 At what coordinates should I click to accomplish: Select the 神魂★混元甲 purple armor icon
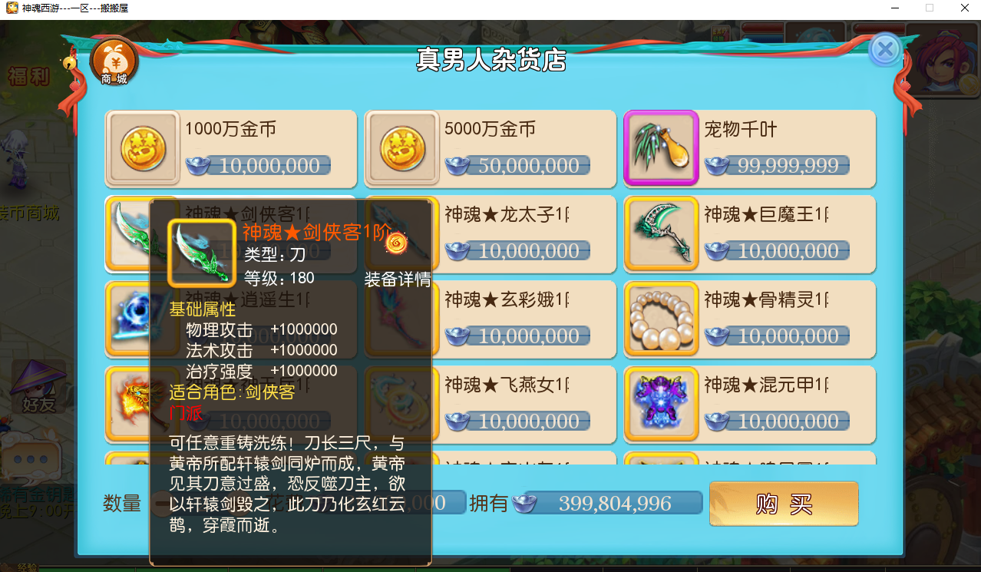pos(661,405)
